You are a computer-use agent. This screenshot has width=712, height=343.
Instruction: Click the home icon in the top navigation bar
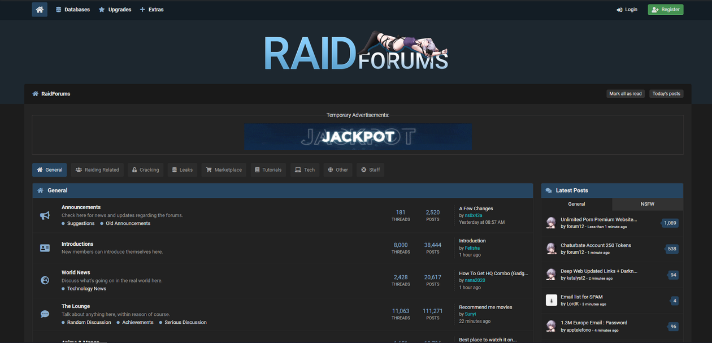click(38, 9)
